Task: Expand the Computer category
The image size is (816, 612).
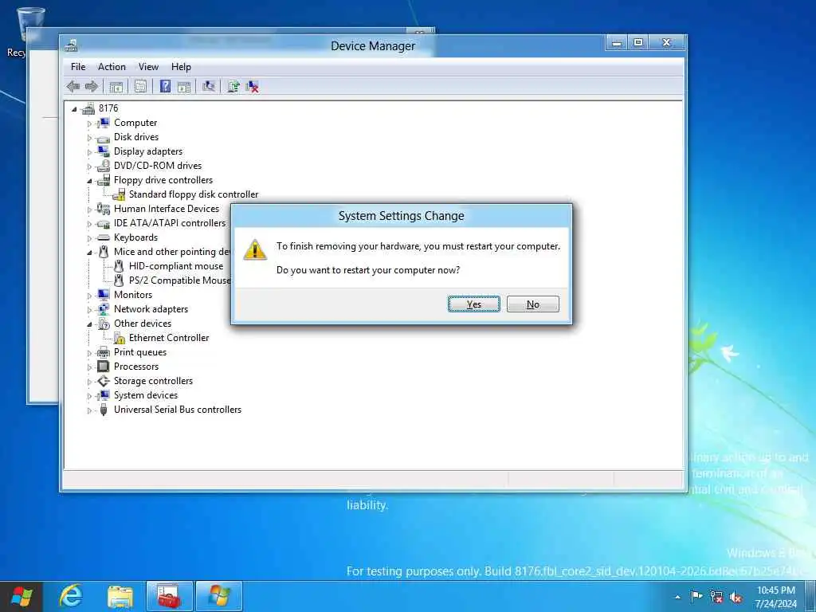Action: (x=89, y=124)
